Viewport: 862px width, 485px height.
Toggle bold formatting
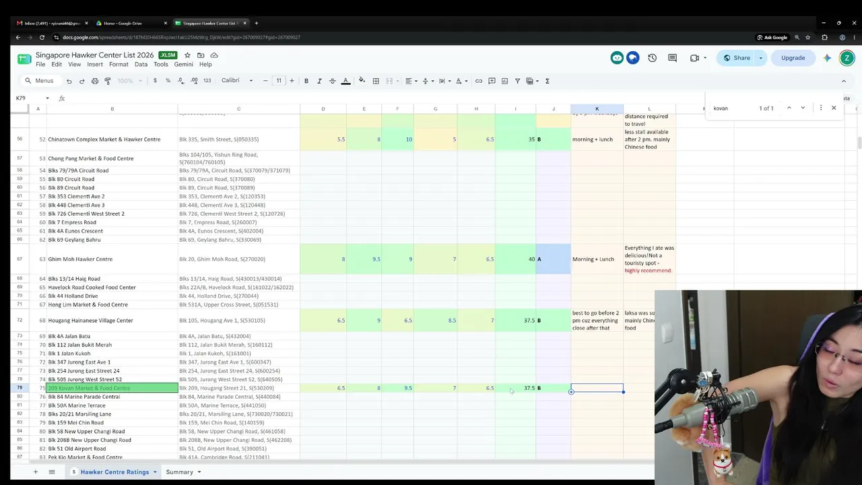click(306, 81)
